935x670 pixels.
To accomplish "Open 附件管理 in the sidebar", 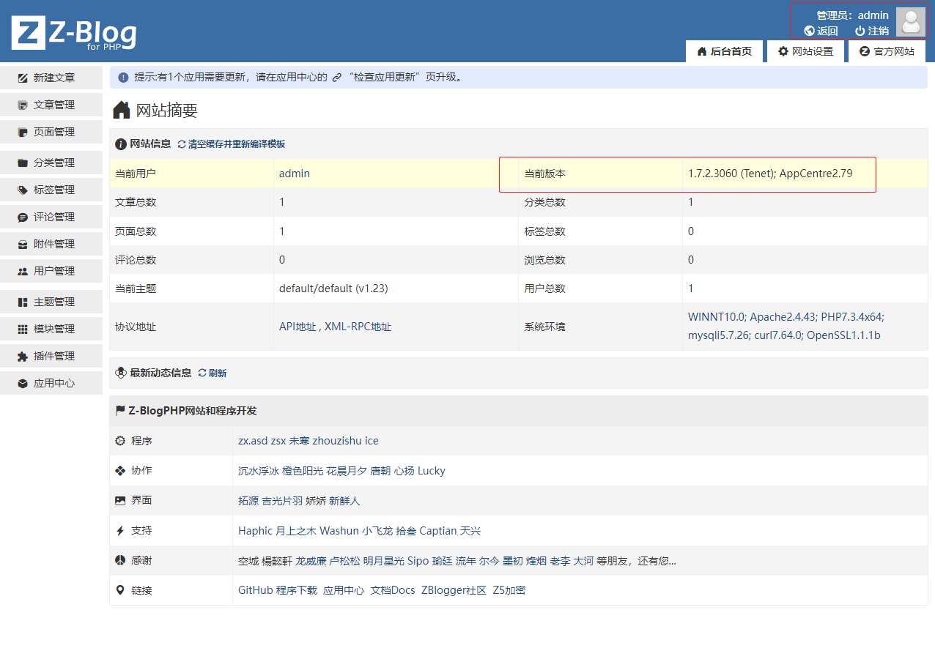I will (51, 244).
